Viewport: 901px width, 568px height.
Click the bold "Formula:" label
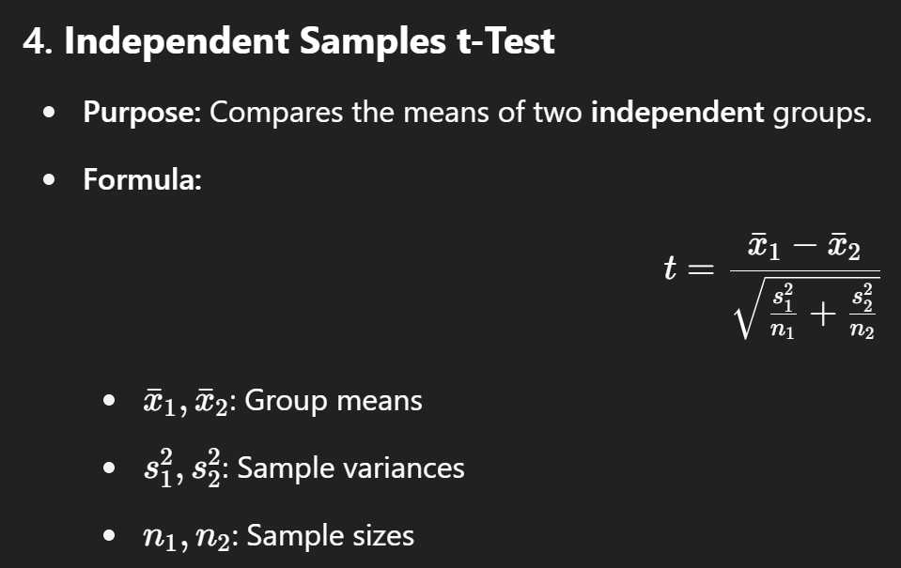coord(142,179)
